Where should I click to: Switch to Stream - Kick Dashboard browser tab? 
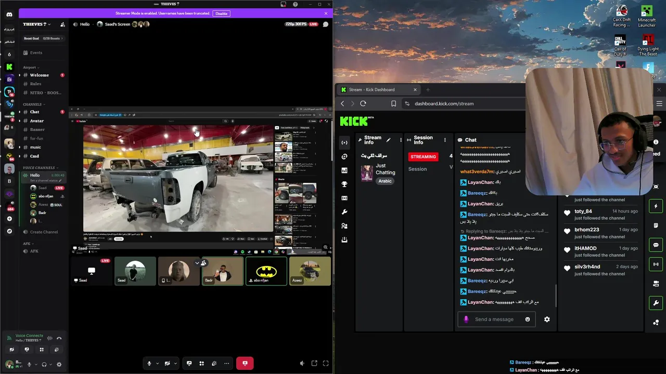[379, 89]
